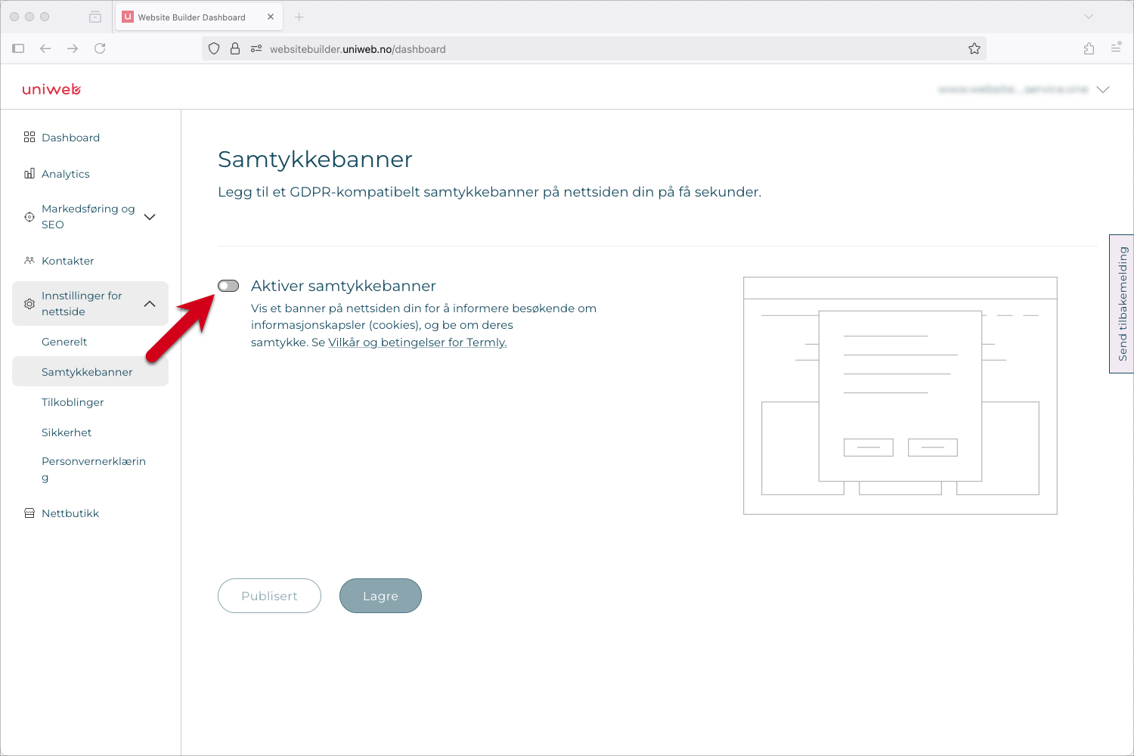Image resolution: width=1134 pixels, height=756 pixels.
Task: Open Tilkoblinger submenu item
Action: click(73, 402)
